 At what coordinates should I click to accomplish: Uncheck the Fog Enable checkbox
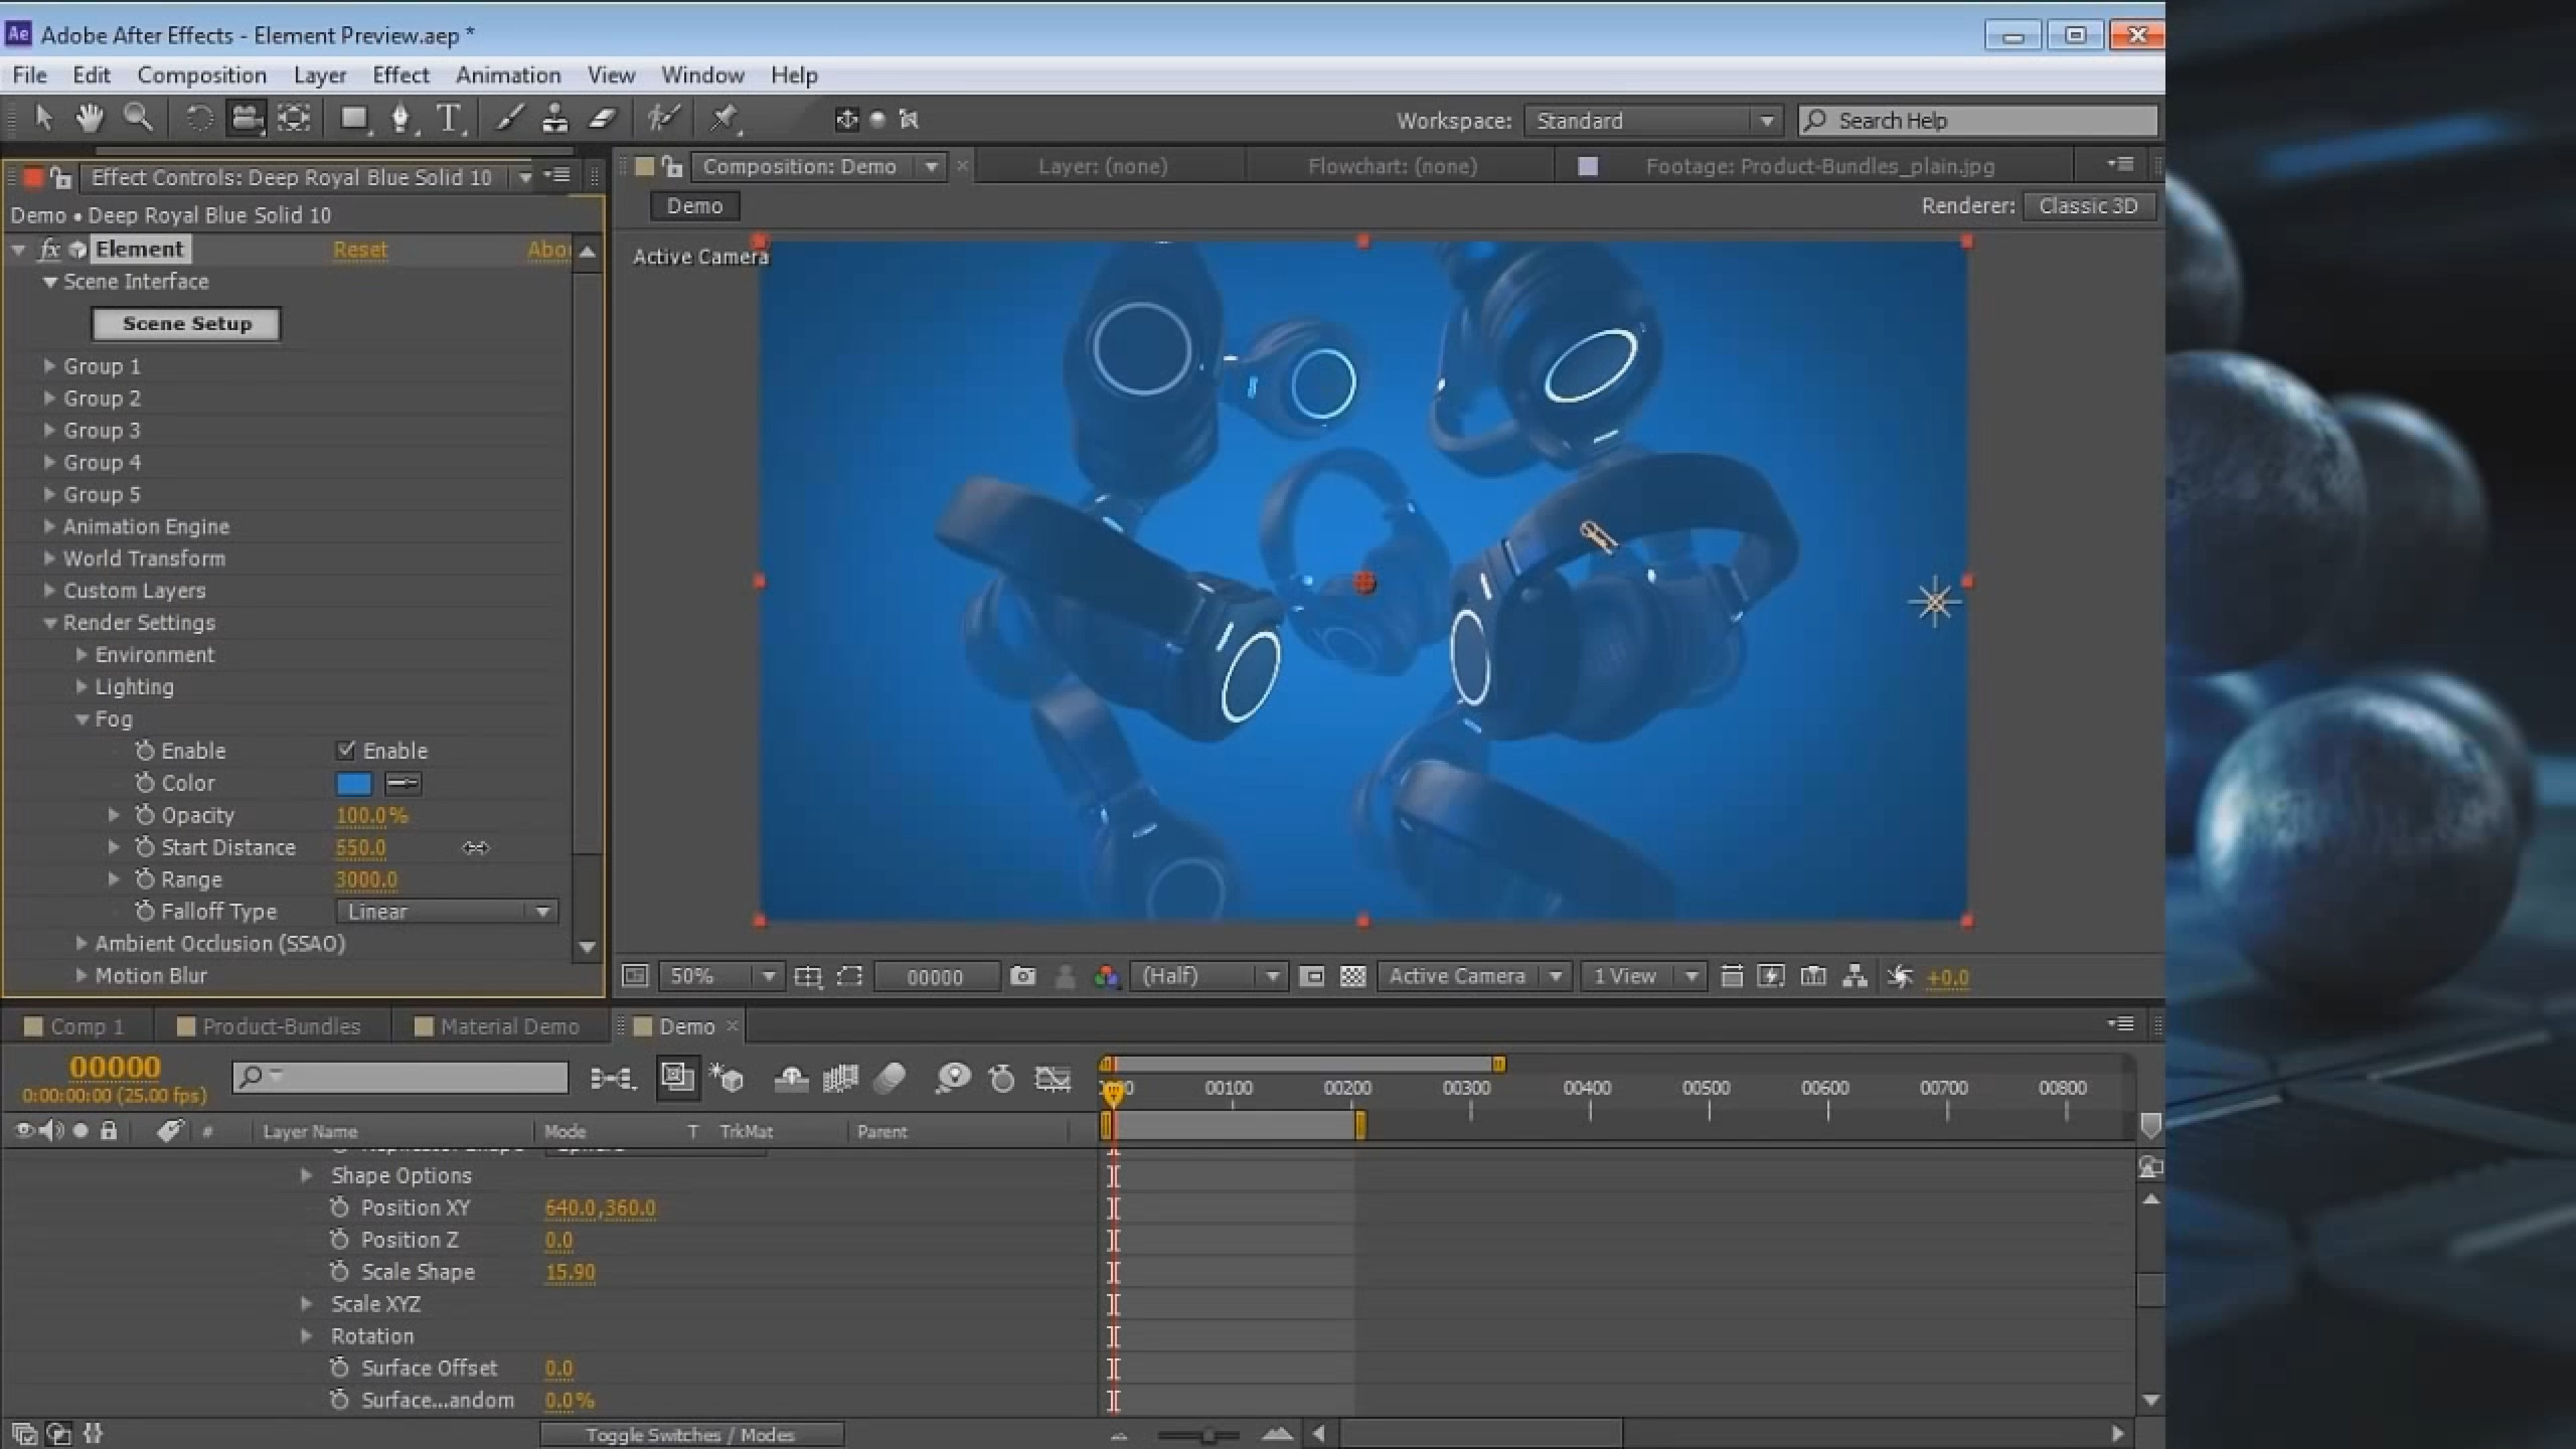(x=346, y=750)
